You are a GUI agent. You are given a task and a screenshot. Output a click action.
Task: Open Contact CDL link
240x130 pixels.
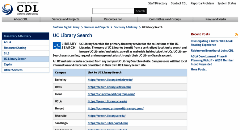tap(179, 3)
